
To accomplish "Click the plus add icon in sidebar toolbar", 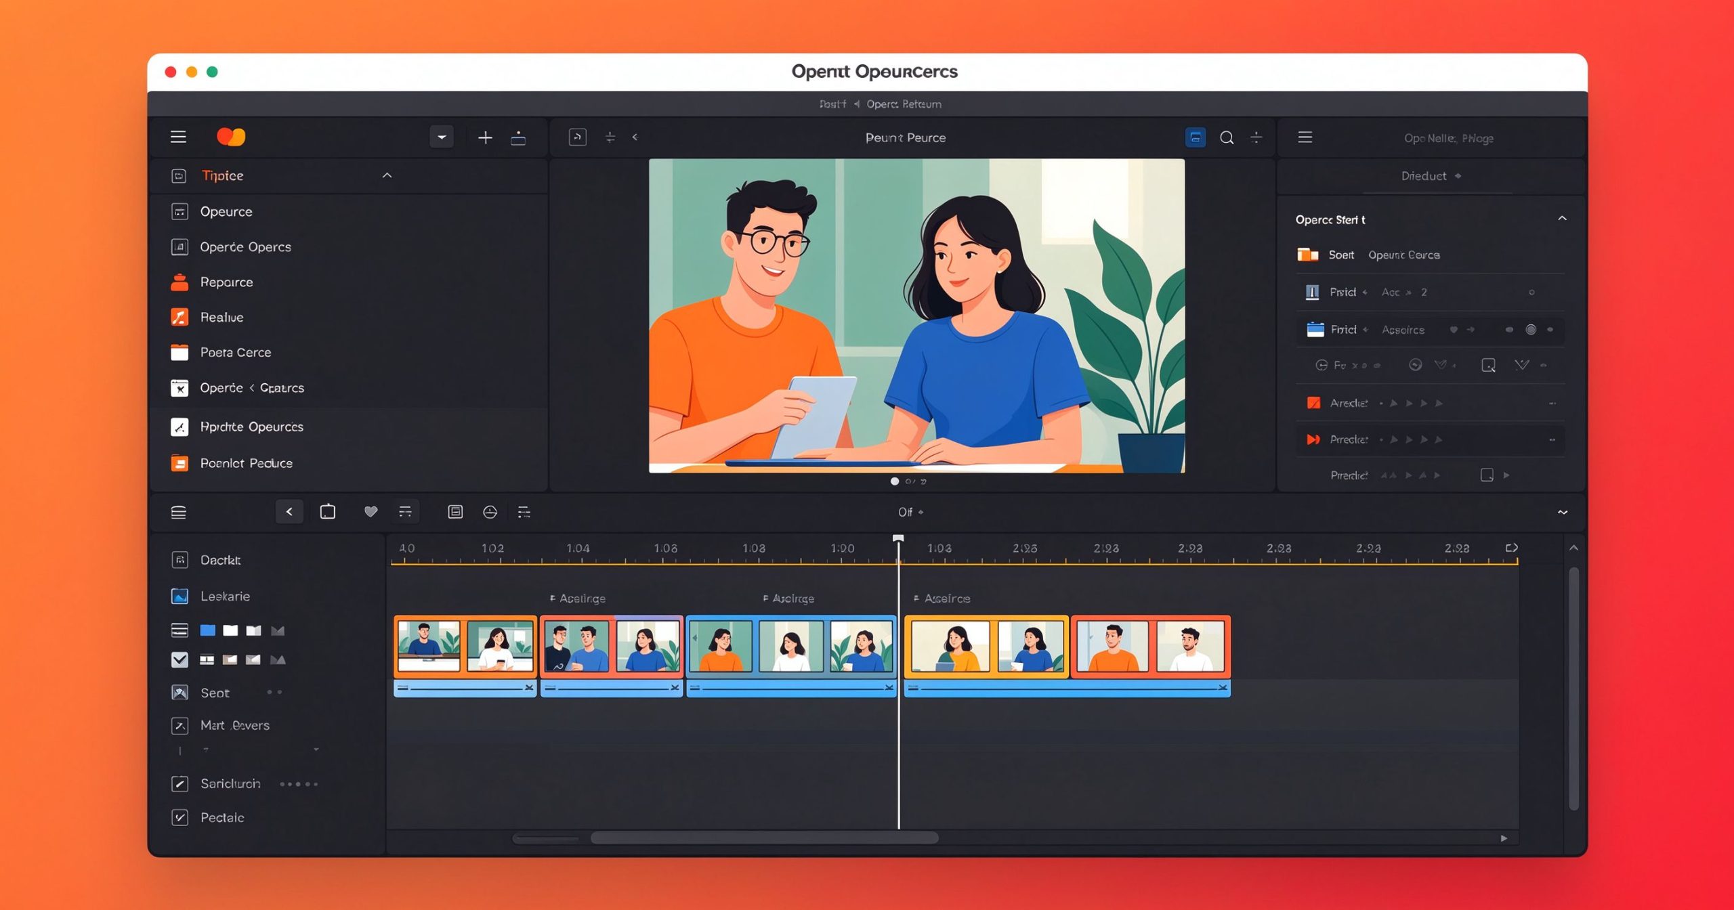I will (x=485, y=137).
